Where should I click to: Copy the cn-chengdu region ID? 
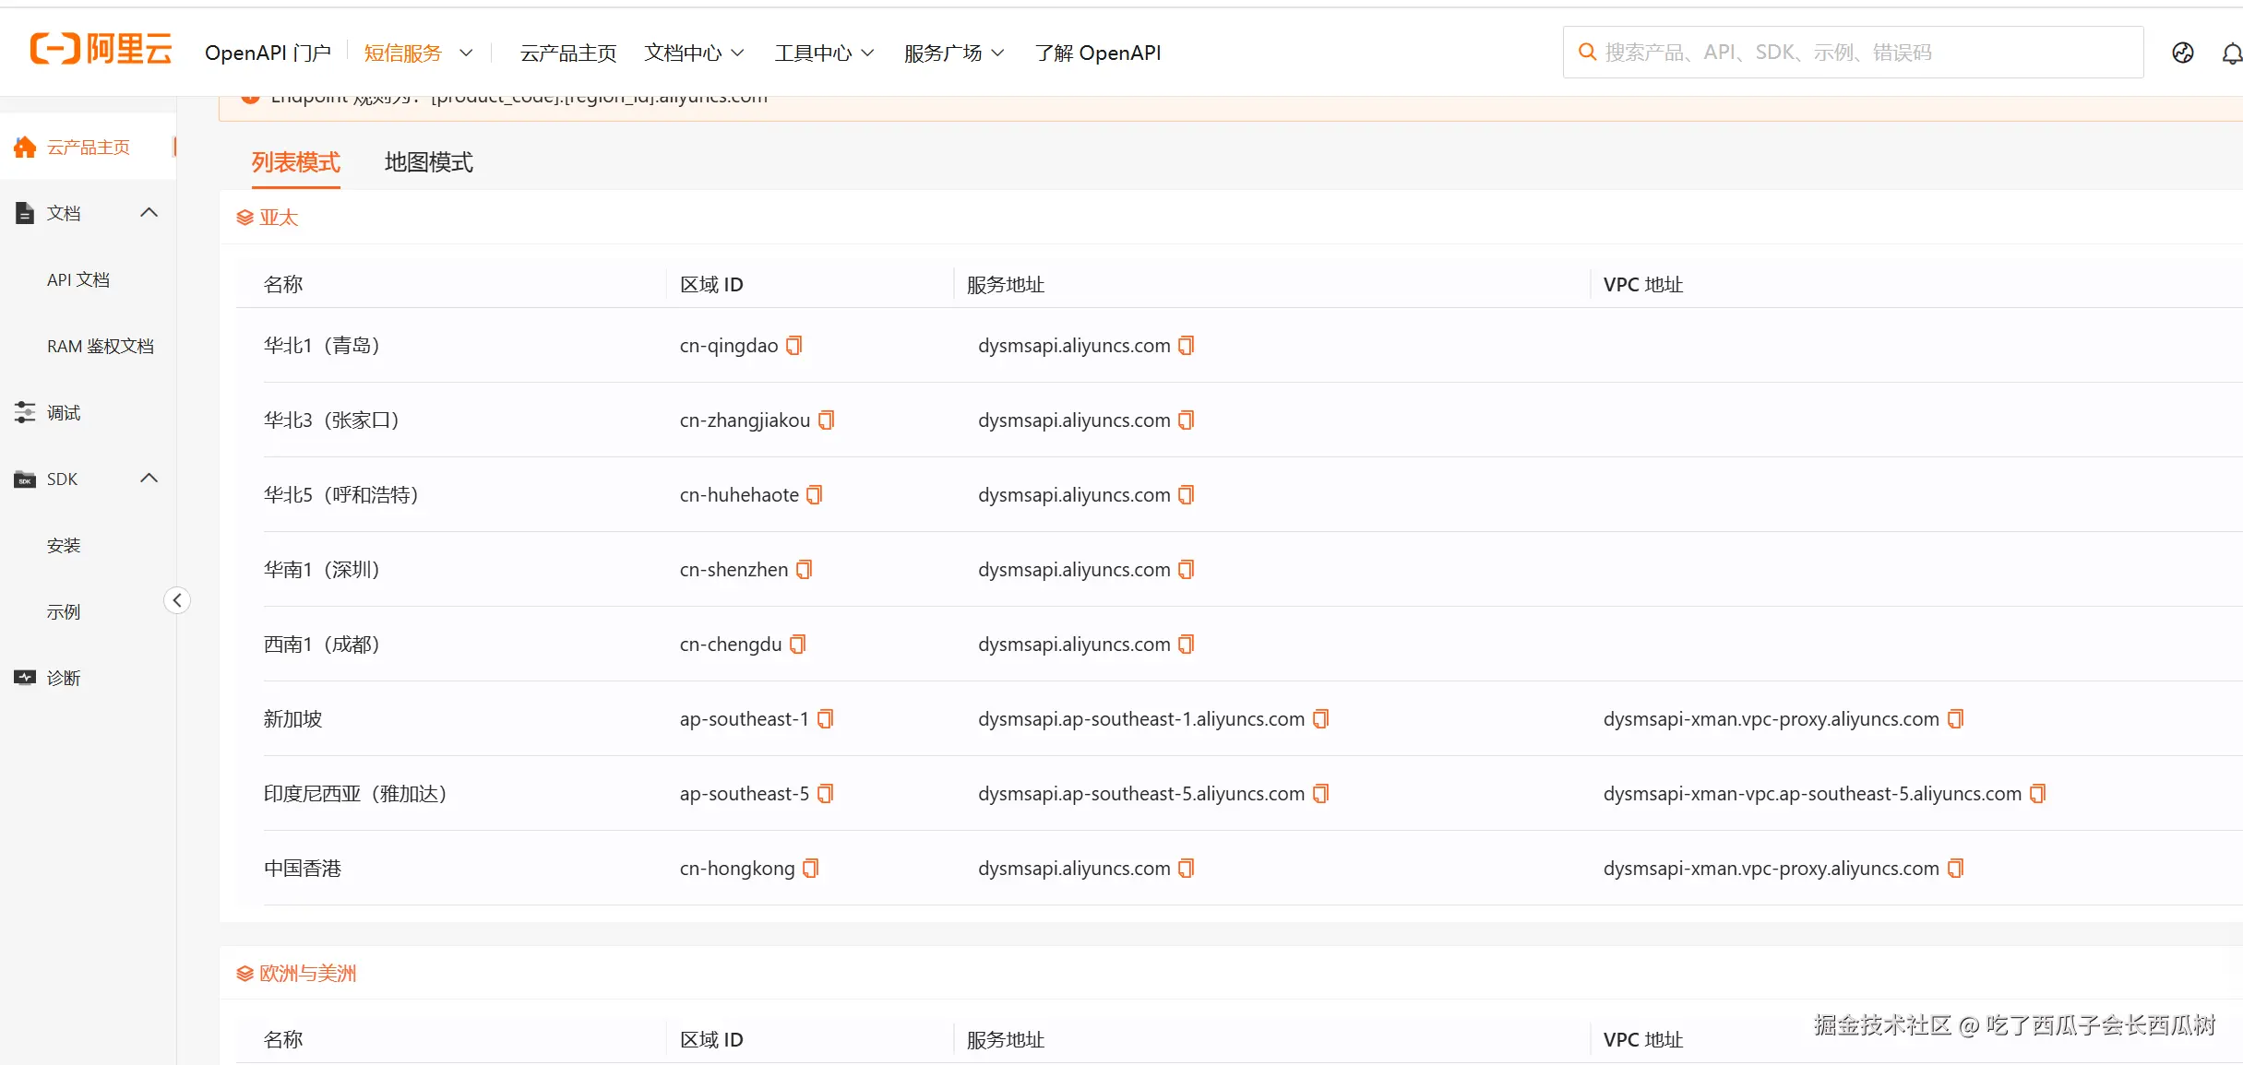point(797,644)
